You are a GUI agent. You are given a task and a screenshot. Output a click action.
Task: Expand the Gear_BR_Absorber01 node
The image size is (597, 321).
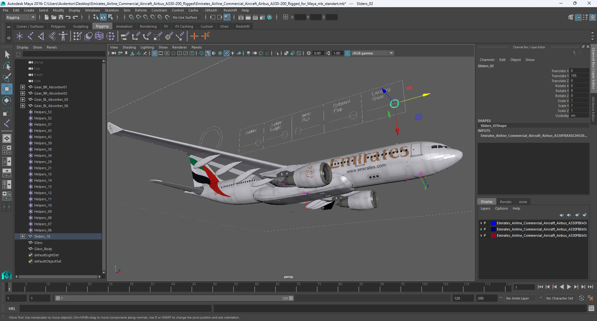[22, 87]
